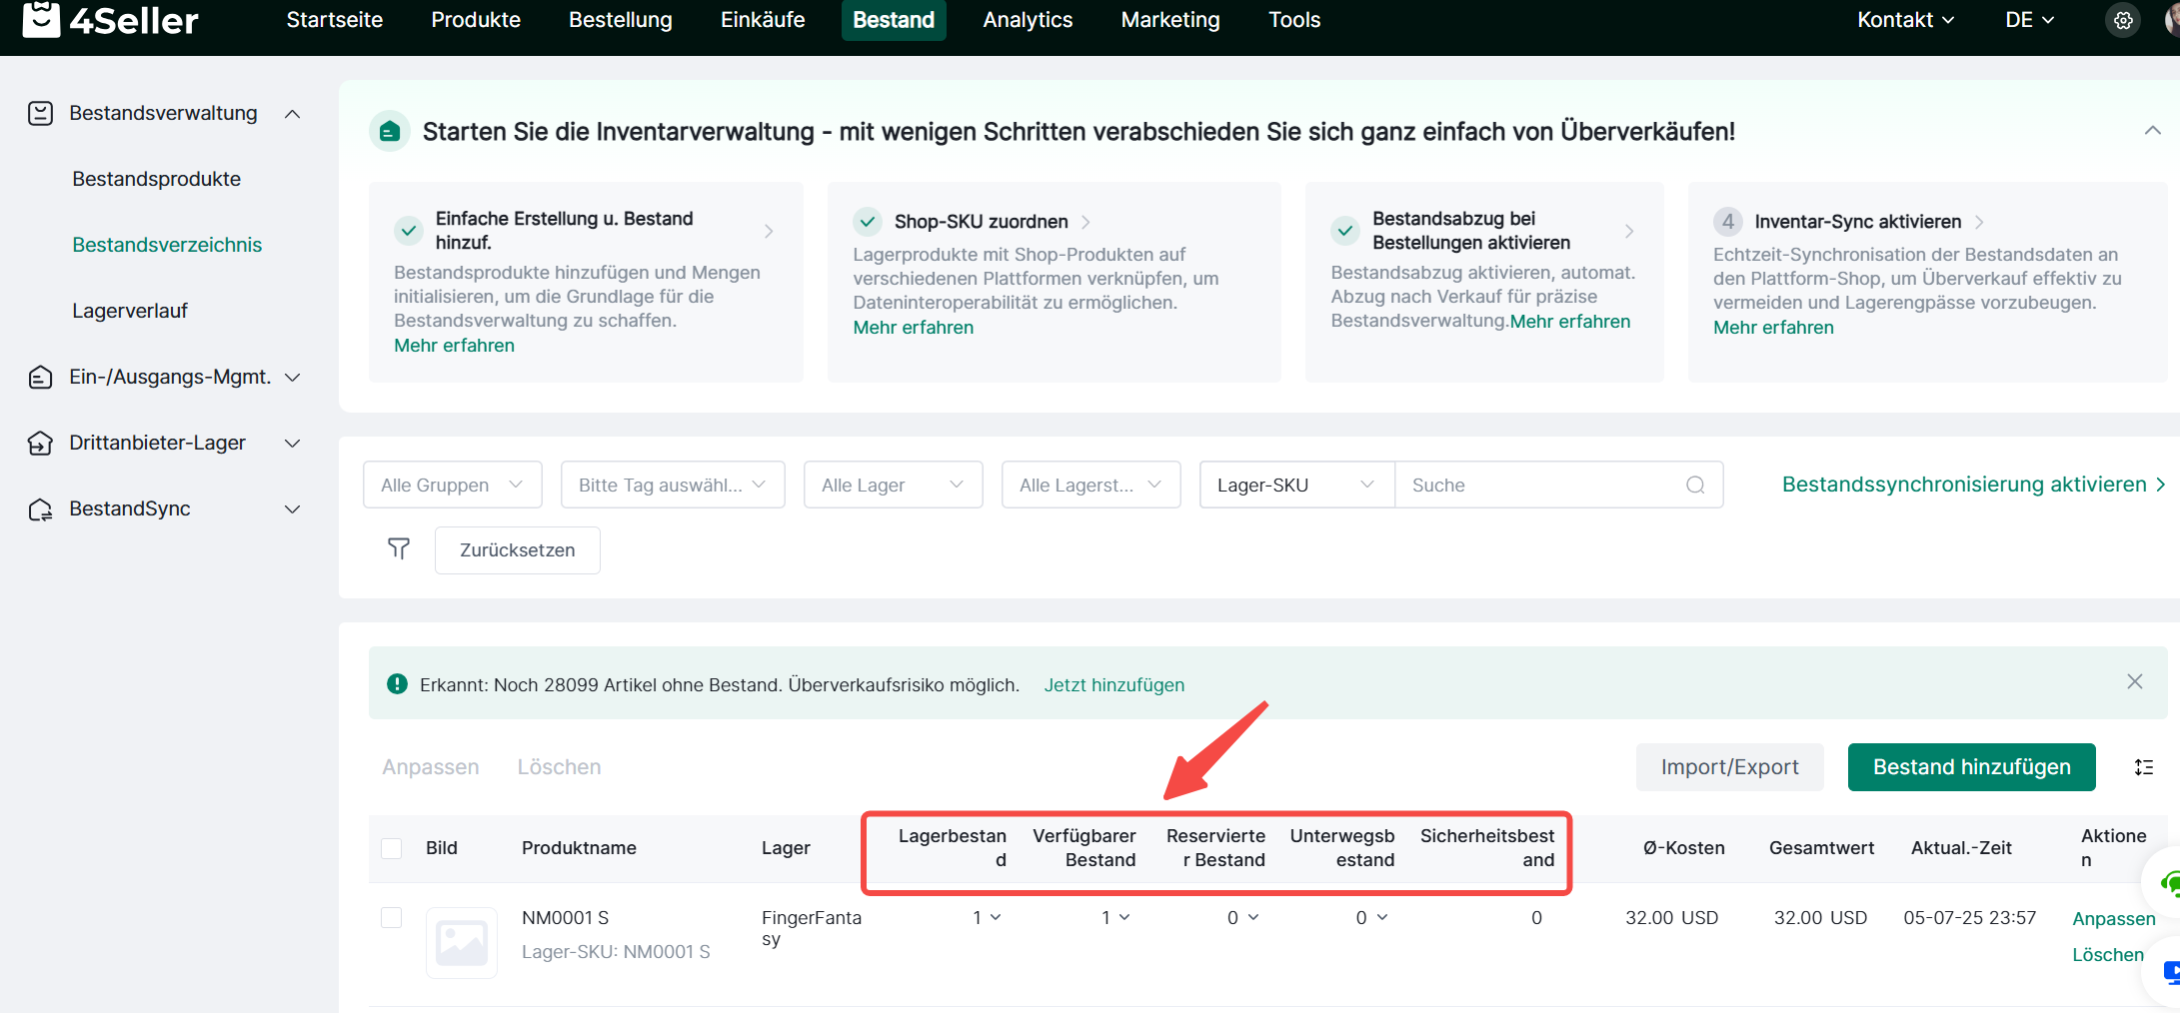2180x1013 pixels.
Task: Open settings gear icon in top bar
Action: coord(2123,20)
